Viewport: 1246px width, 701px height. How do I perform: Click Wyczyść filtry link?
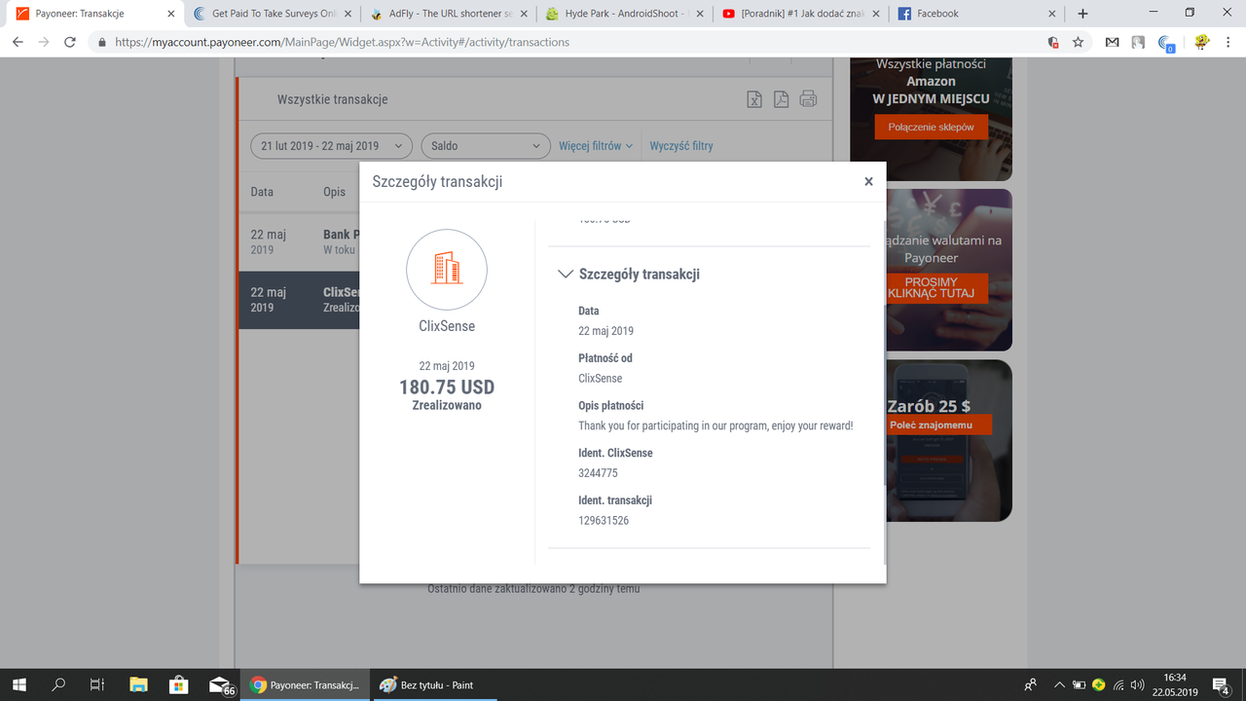[x=681, y=146]
